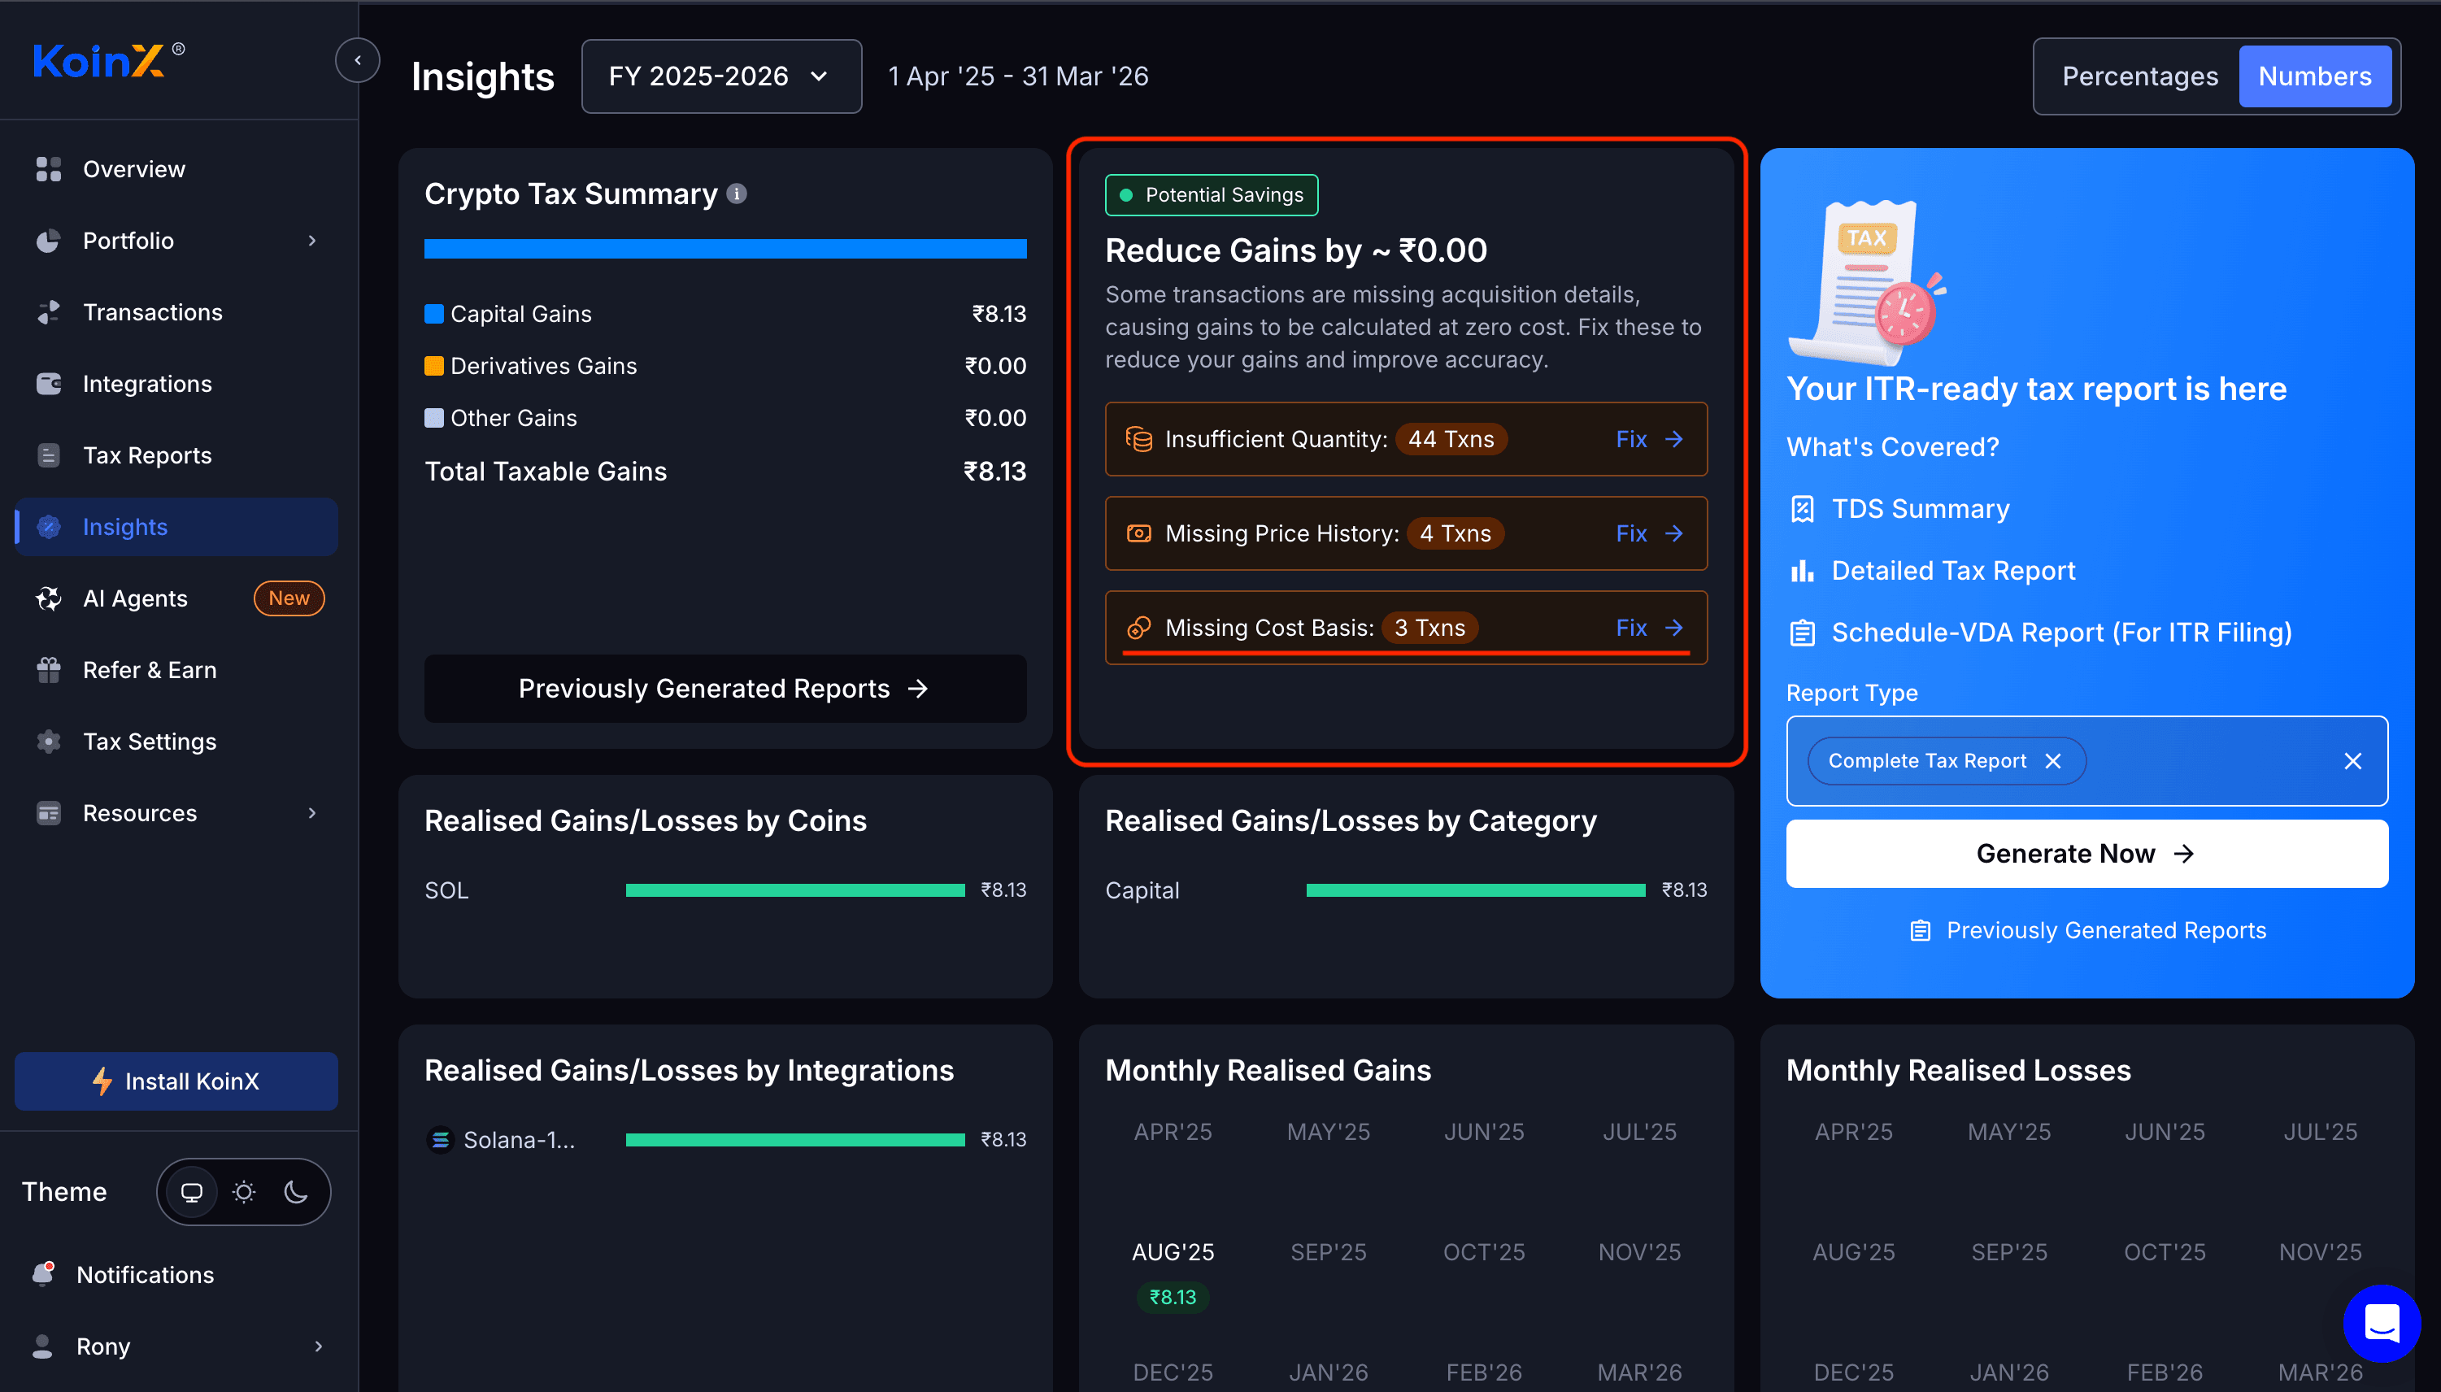The height and width of the screenshot is (1392, 2441).
Task: Toggle Percentages view
Action: [x=2139, y=76]
